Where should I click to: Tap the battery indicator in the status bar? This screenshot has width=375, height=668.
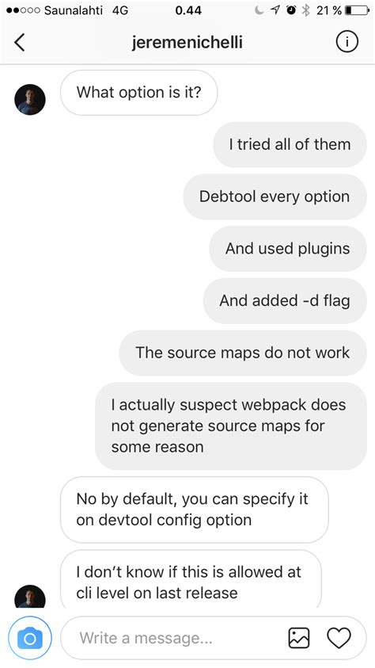tap(357, 10)
